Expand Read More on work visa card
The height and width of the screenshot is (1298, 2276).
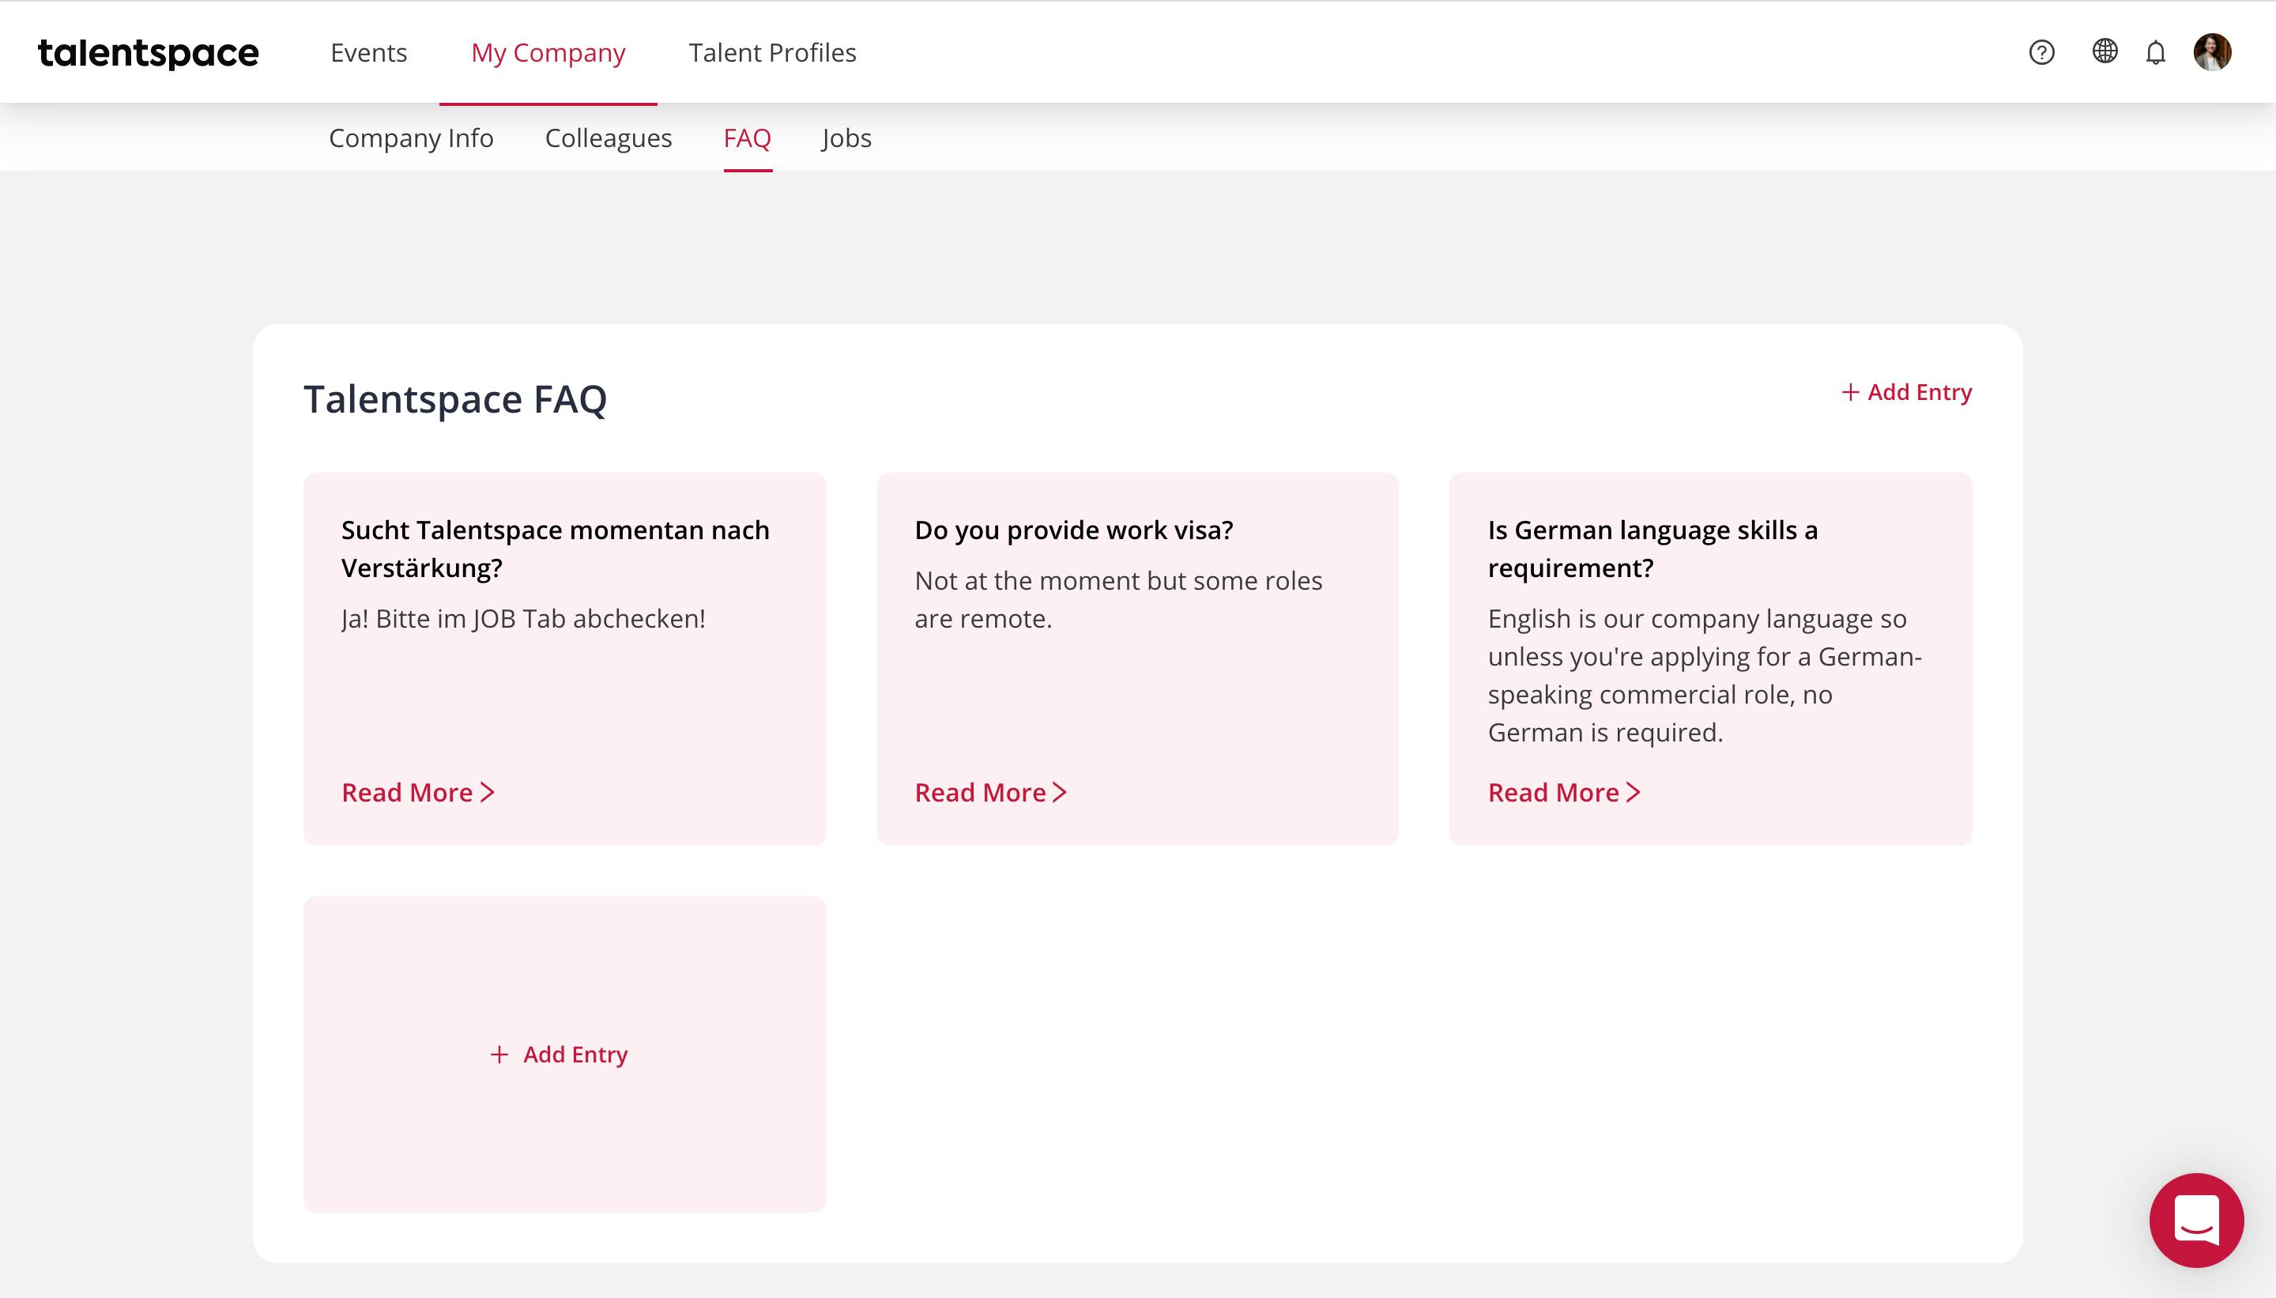(991, 793)
